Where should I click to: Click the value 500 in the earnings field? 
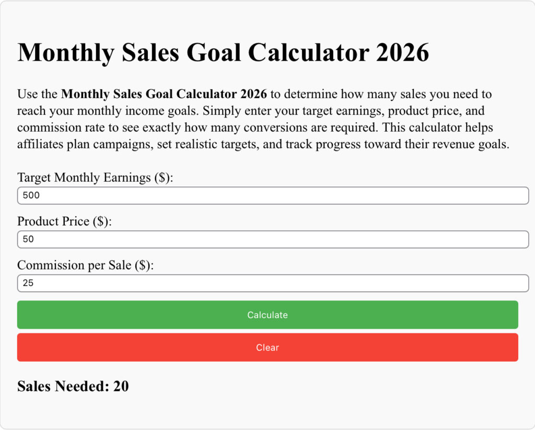[x=32, y=195]
